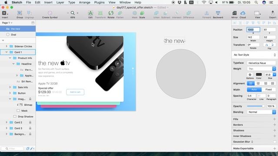Add a new Inner Shadows entry
The image size is (278, 156).
click(x=275, y=136)
